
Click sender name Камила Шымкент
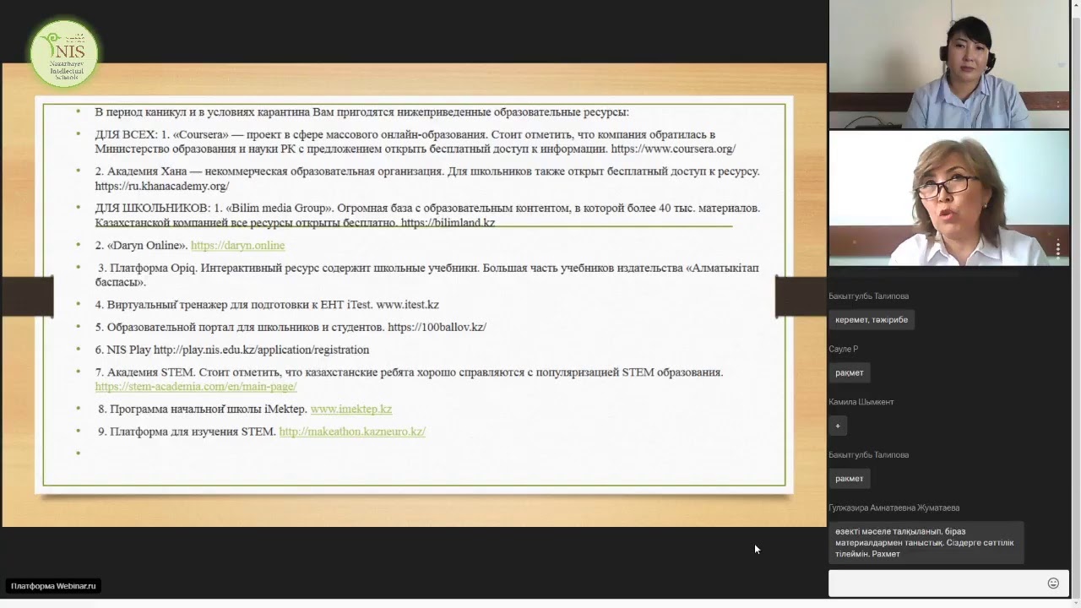pos(861,402)
